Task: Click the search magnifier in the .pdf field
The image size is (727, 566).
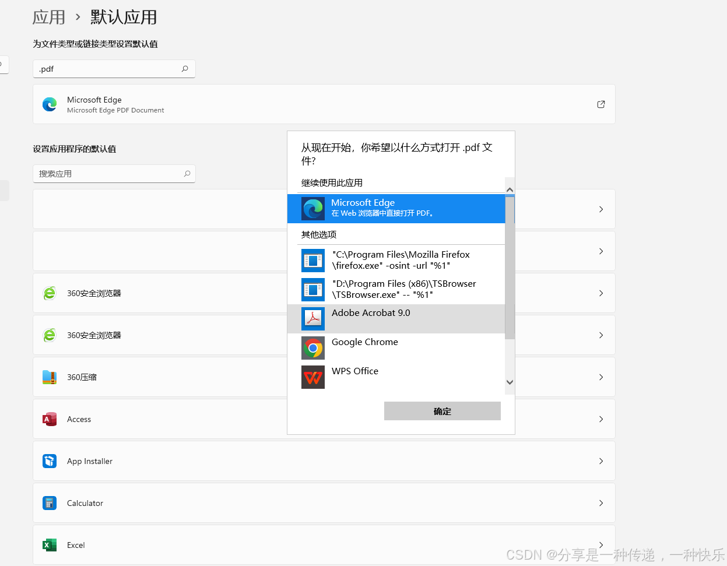Action: coord(185,69)
